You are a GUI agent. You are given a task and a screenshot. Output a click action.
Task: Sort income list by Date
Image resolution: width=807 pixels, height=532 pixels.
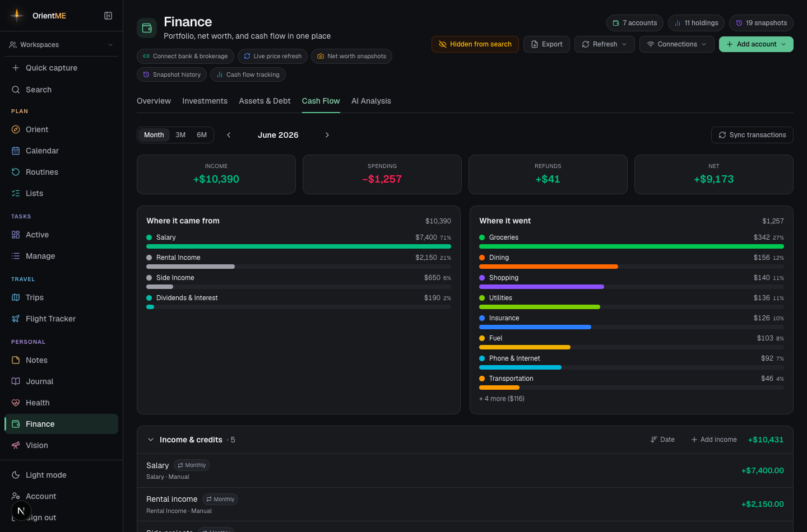point(662,440)
